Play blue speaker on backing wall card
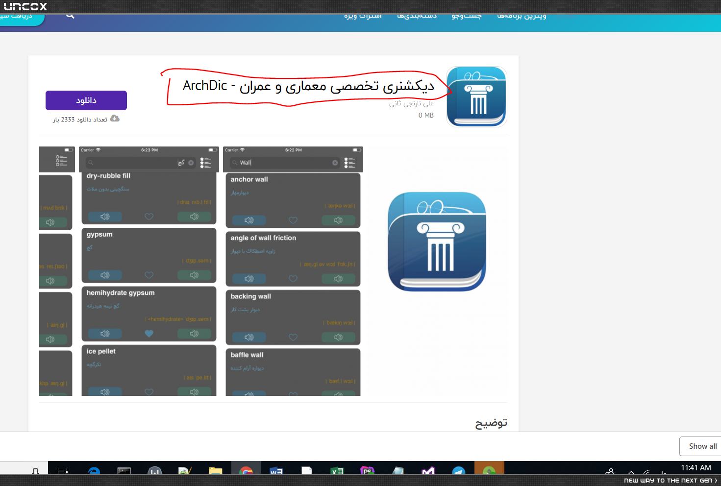 click(249, 337)
